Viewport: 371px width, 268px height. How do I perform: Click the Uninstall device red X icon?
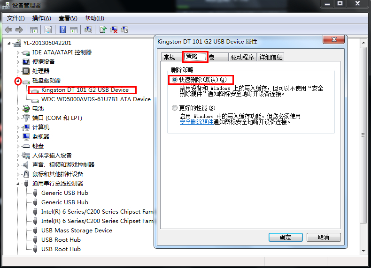[x=114, y=30]
